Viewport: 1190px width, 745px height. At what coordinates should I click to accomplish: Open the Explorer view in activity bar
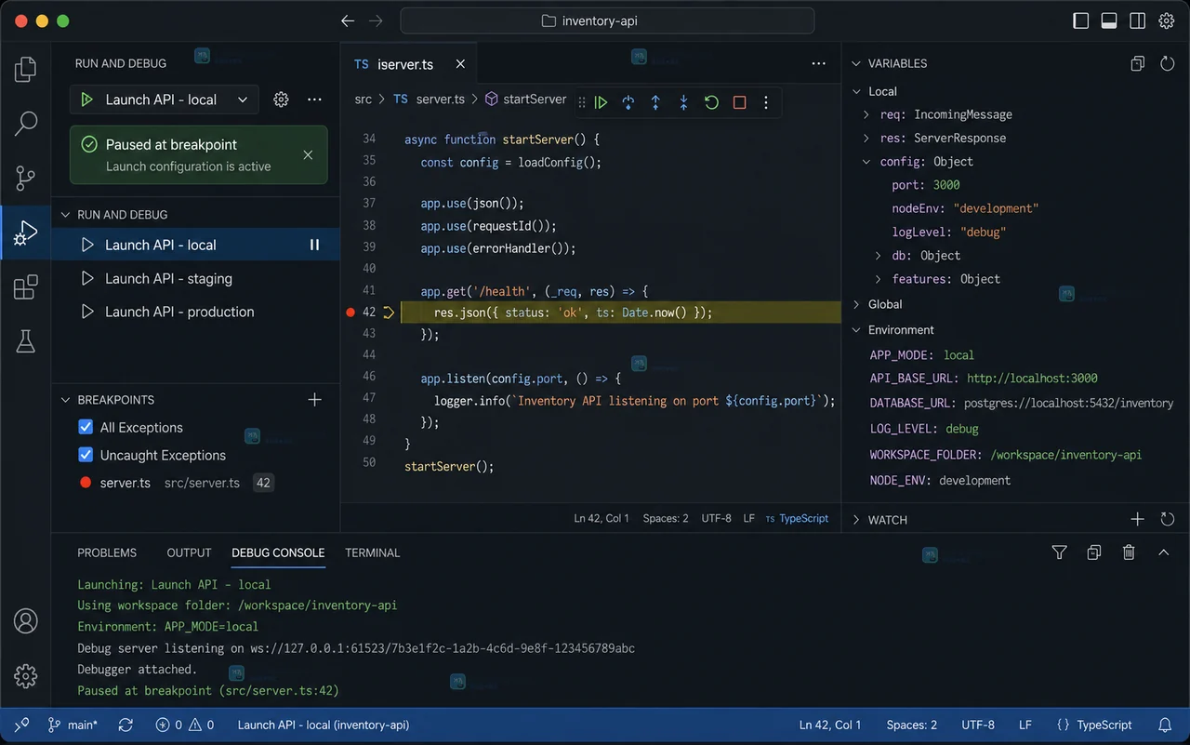[x=25, y=69]
